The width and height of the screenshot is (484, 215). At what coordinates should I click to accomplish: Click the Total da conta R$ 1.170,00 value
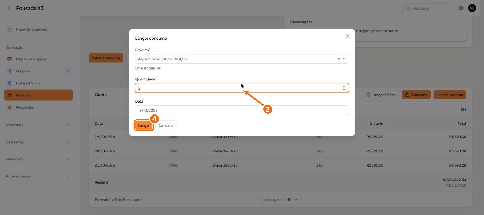[x=456, y=185]
